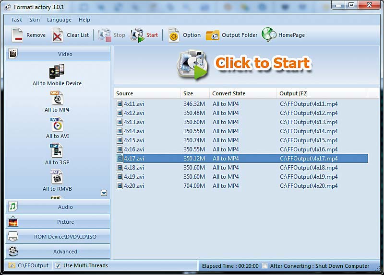
Task: Click the Clear List red X icon
Action: point(58,35)
